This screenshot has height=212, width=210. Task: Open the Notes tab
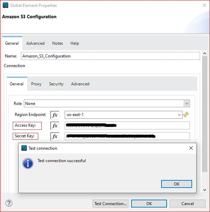[x=57, y=43]
